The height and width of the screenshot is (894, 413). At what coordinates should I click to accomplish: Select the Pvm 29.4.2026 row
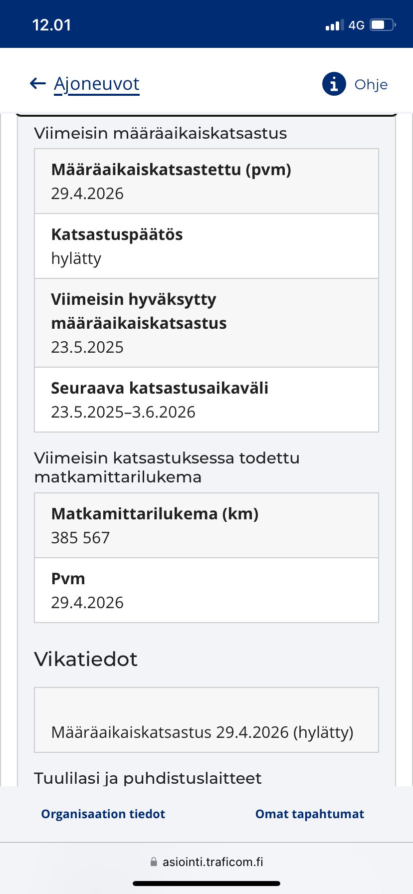(x=206, y=590)
